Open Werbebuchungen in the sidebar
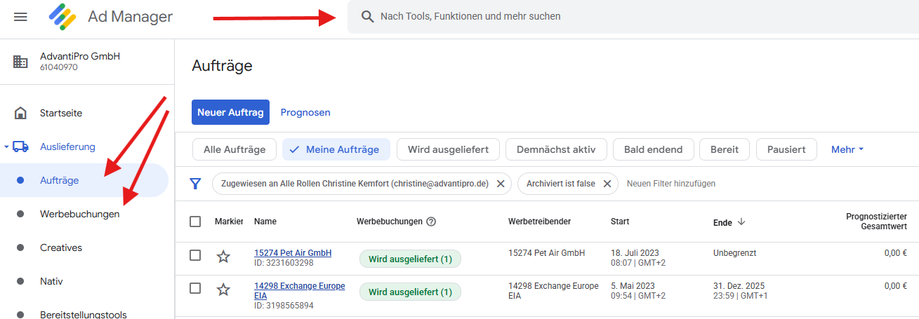 pos(79,214)
